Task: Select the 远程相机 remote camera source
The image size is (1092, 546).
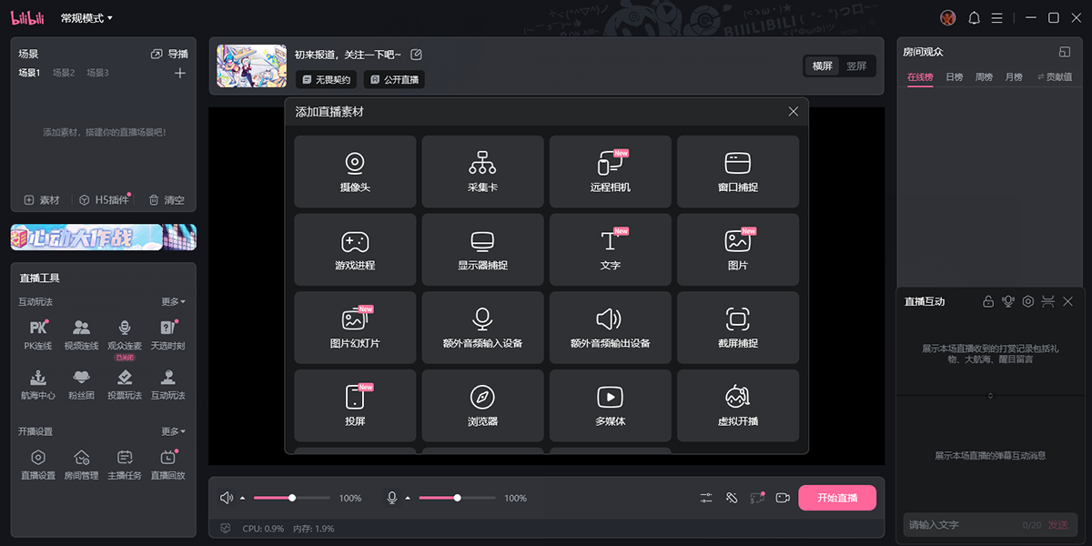Action: (x=610, y=171)
